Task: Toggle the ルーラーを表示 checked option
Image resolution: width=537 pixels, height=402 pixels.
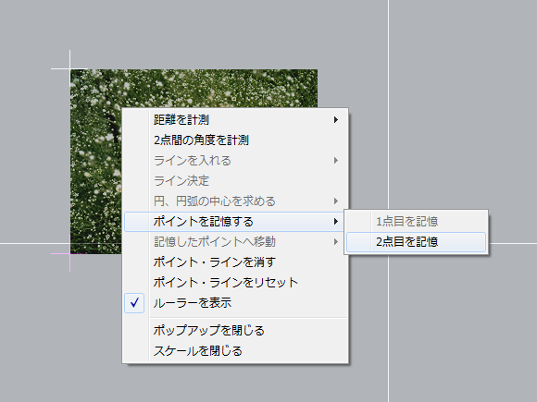Action: [235, 303]
